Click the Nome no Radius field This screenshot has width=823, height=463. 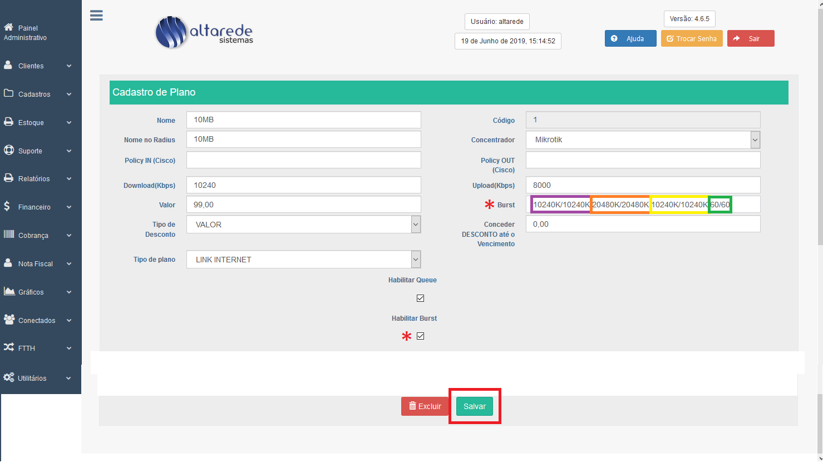pos(303,139)
